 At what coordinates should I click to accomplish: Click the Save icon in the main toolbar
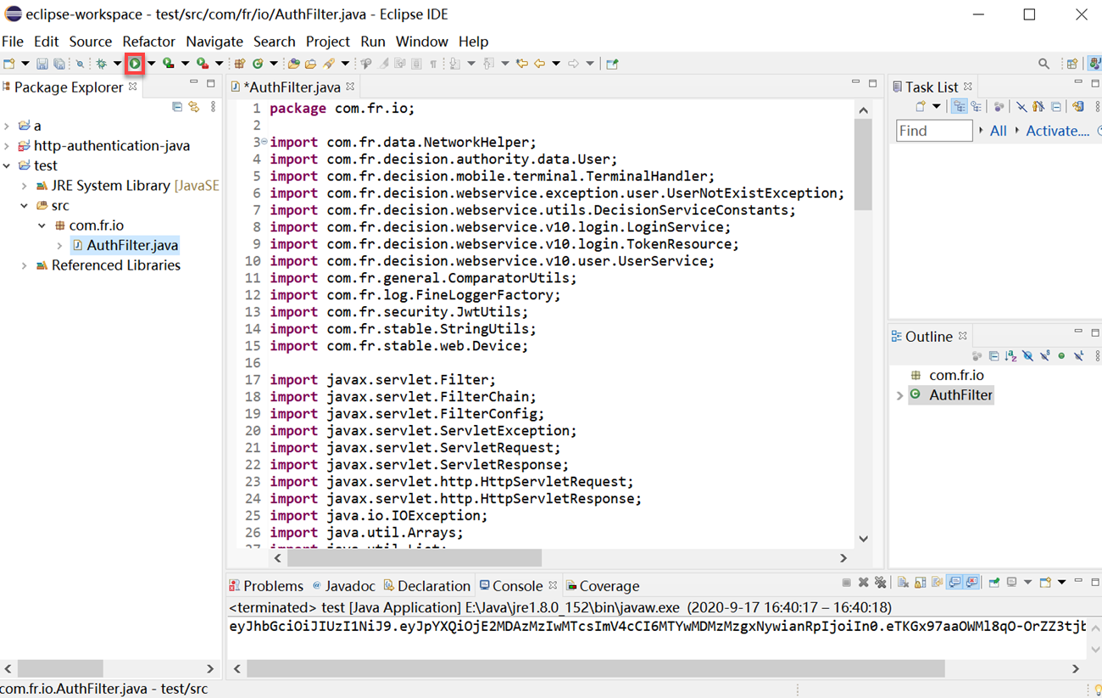click(x=42, y=64)
